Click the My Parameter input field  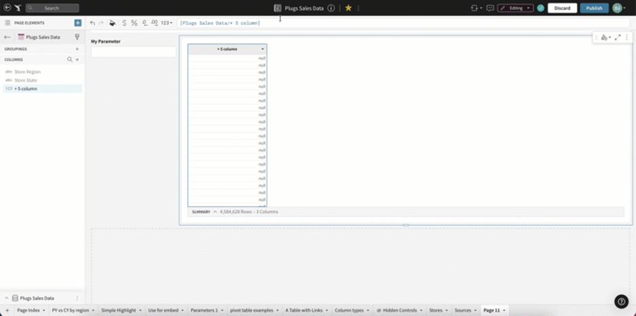[133, 52]
